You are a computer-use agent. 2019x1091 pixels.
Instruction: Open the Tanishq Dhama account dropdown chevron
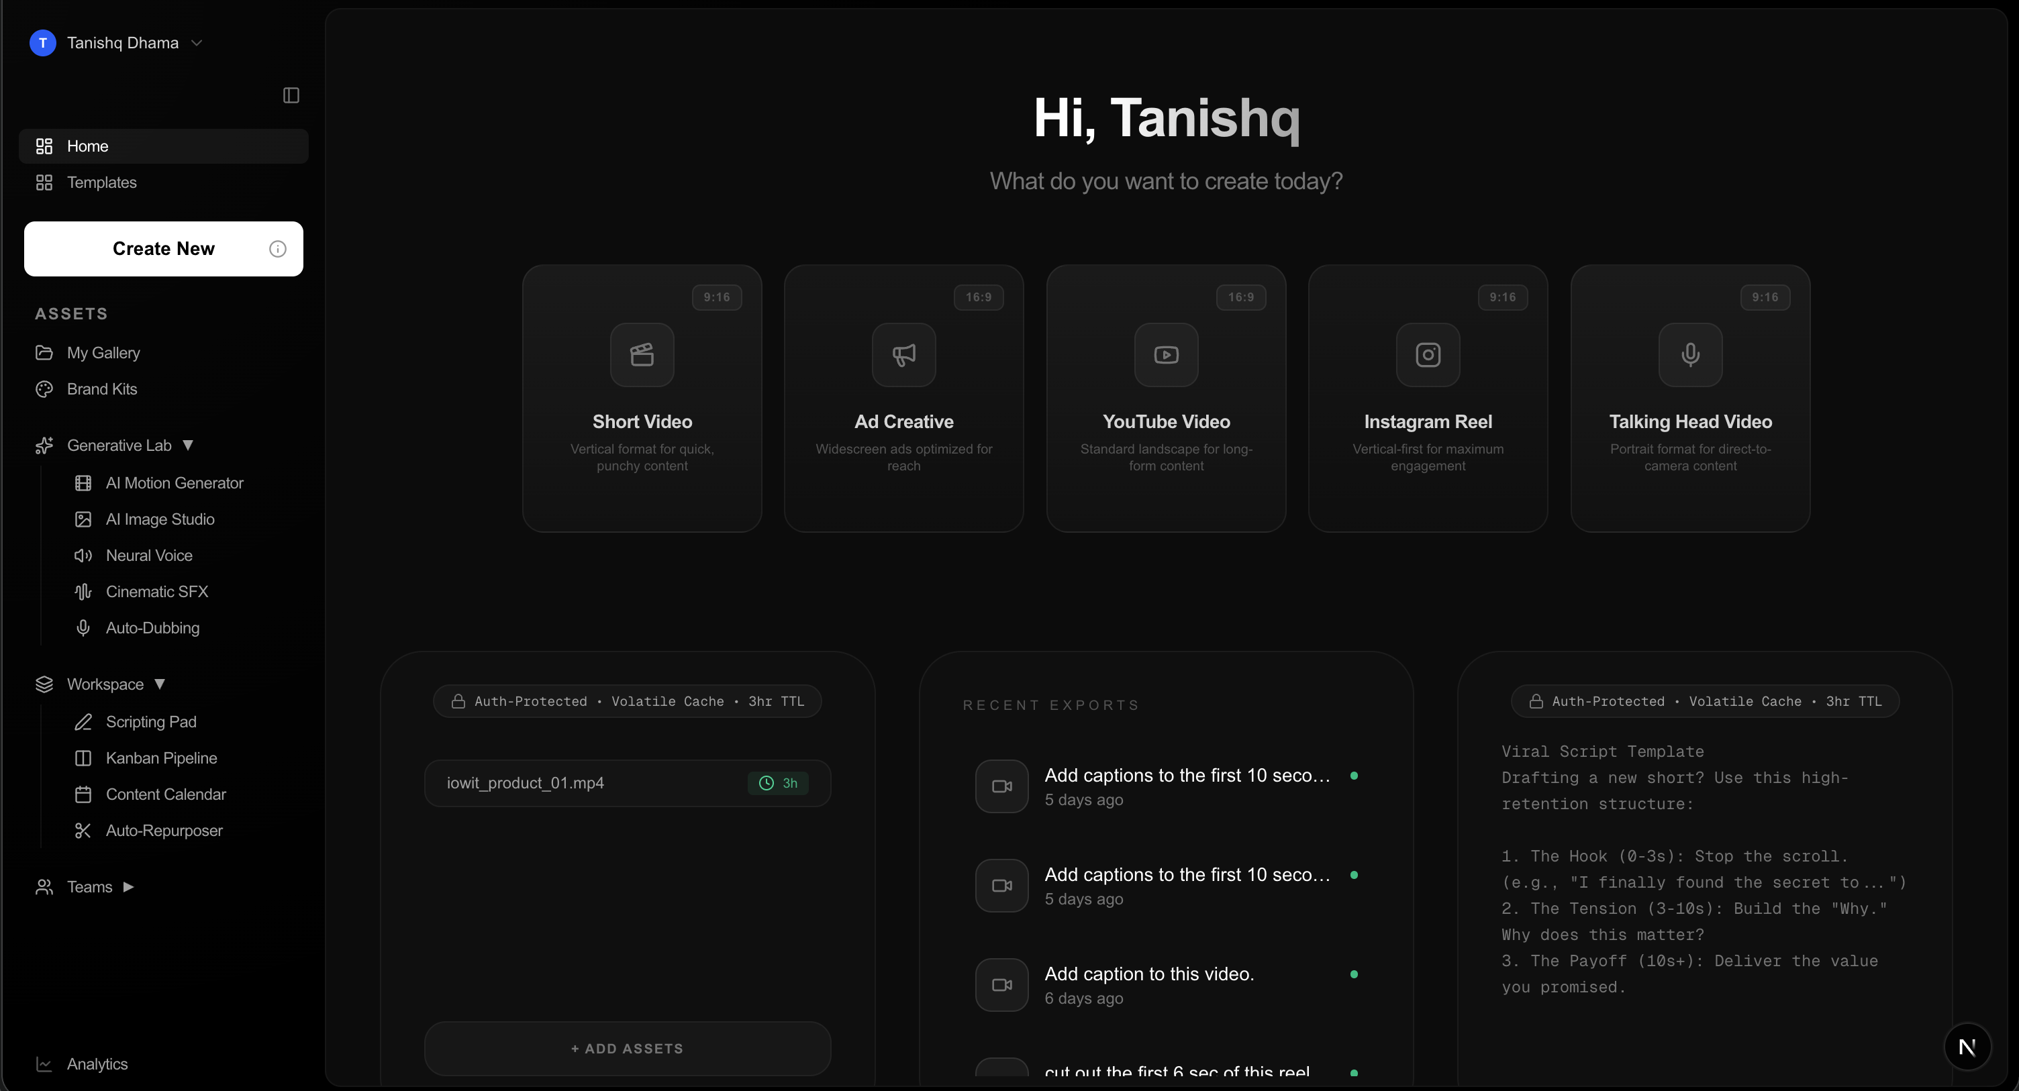click(197, 43)
